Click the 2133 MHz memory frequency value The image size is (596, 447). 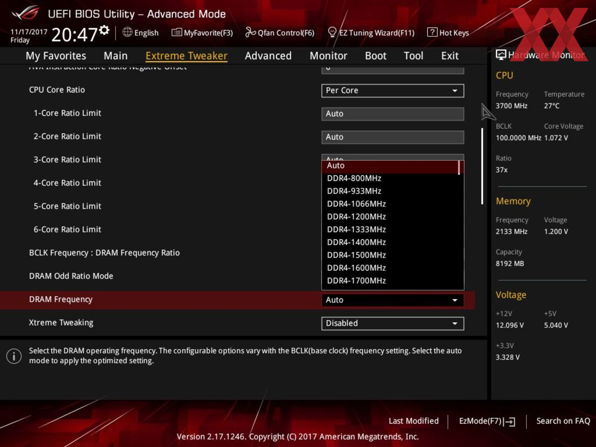point(511,231)
